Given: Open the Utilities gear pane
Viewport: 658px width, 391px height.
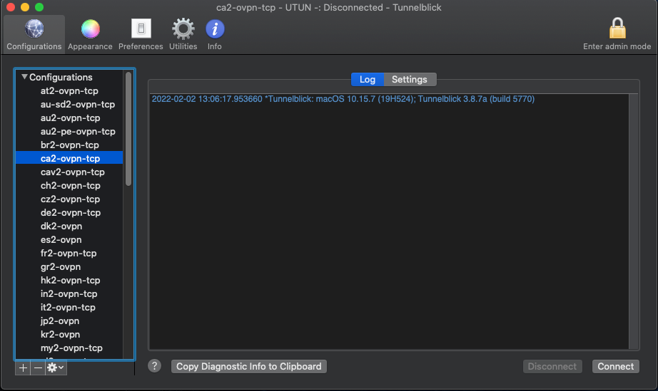Looking at the screenshot, I should click(x=183, y=35).
